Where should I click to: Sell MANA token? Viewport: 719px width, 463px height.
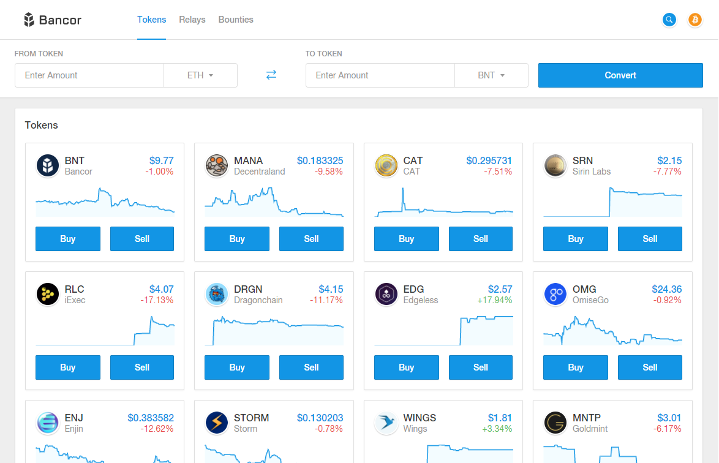[x=311, y=239]
